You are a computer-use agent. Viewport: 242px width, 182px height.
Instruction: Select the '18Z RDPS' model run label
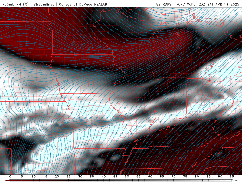point(163,4)
